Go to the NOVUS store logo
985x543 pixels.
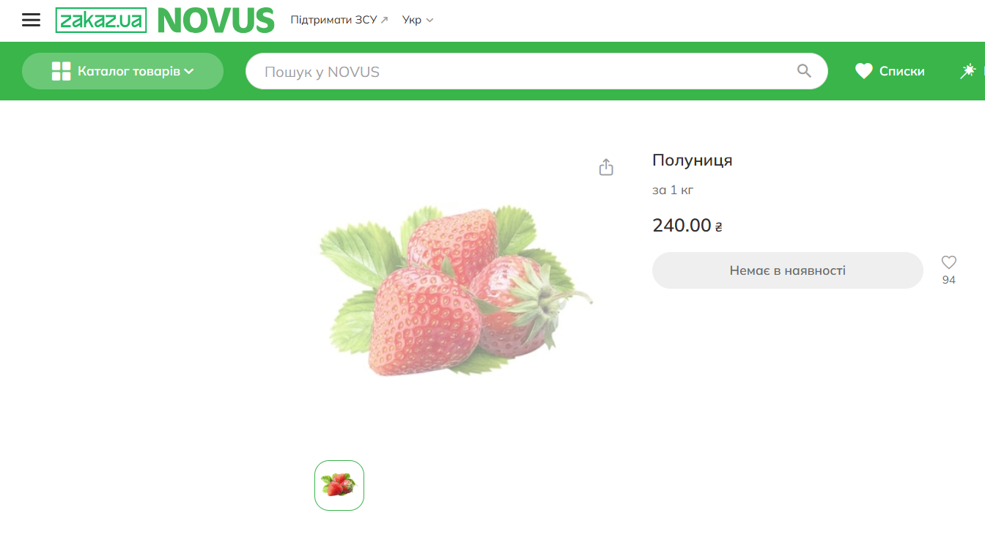[x=216, y=21]
